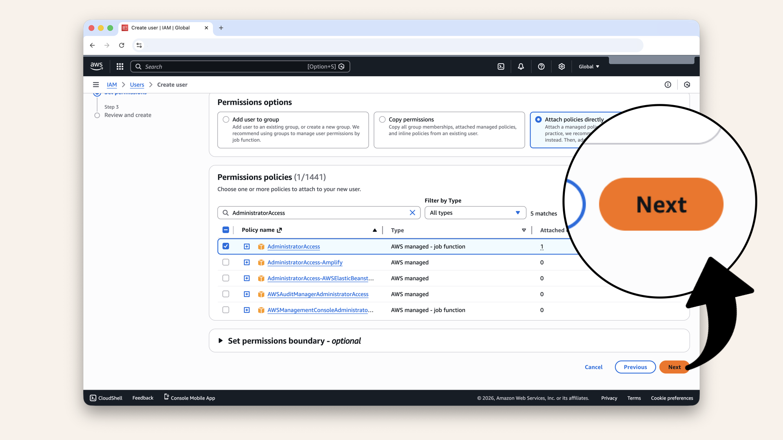
Task: Uncheck the AdministratorAccess policy checkbox
Action: click(x=226, y=246)
